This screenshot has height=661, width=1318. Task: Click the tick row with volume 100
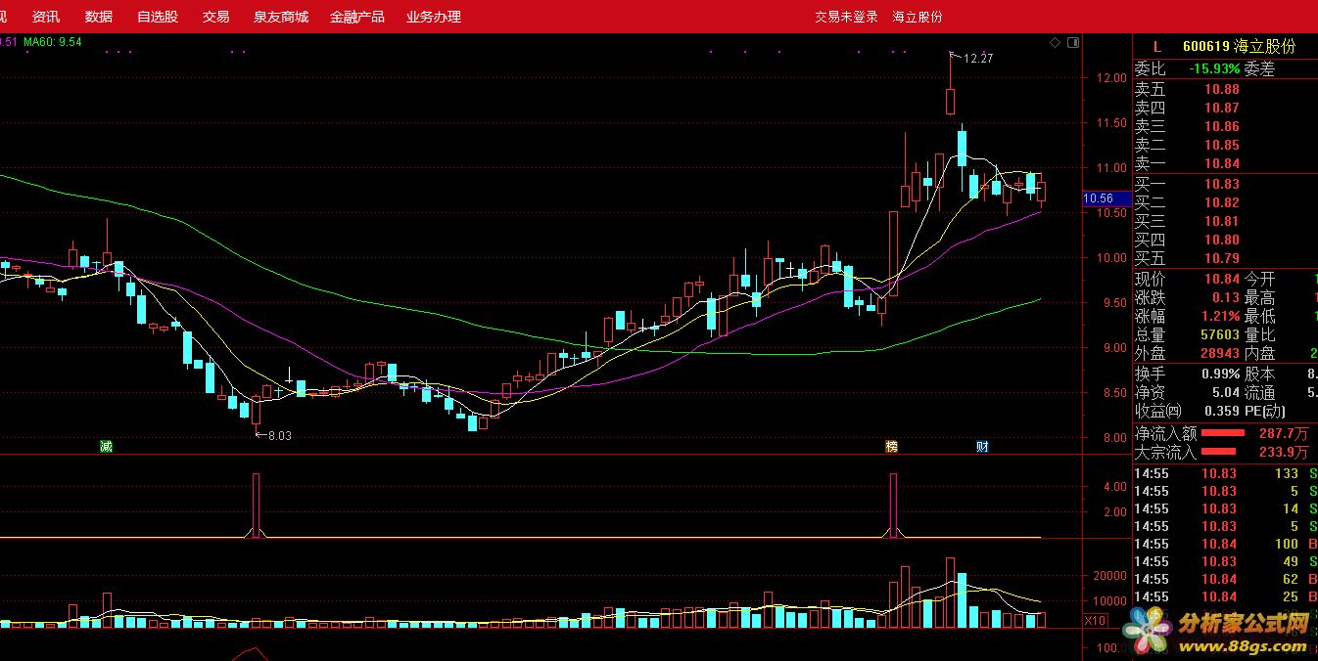point(1225,544)
